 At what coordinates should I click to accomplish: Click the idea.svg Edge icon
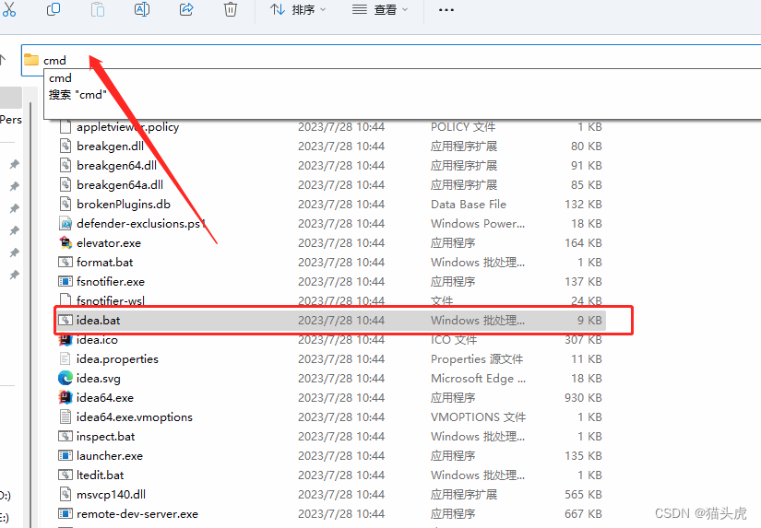pyautogui.click(x=65, y=378)
